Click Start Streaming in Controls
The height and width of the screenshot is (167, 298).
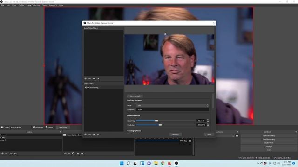[x=269, y=136]
